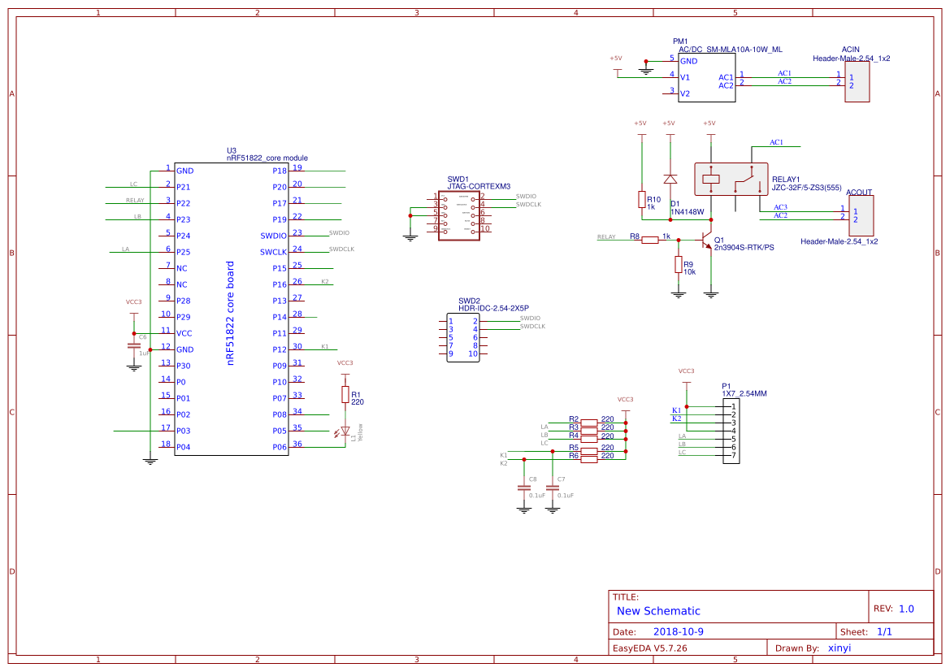The width and height of the screenshot is (950, 672).
Task: Select the C7 capacitor symbol
Action: 553,488
